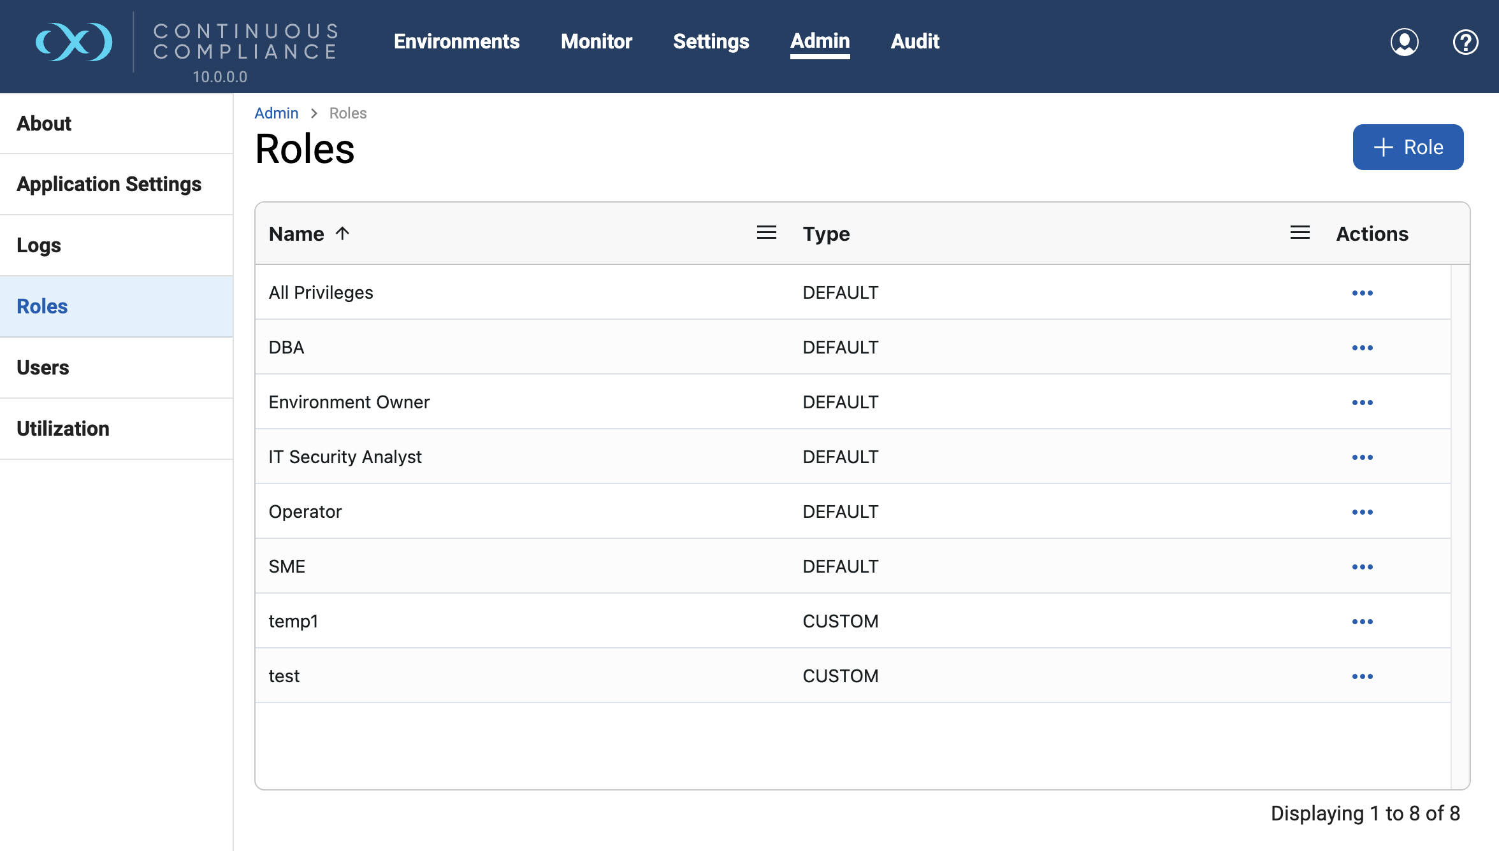1499x851 pixels.
Task: Open actions menu for temp1 role
Action: pyautogui.click(x=1362, y=622)
